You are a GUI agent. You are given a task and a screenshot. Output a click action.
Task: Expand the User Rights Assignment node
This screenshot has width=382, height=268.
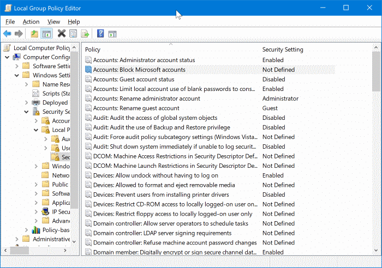pos(45,148)
